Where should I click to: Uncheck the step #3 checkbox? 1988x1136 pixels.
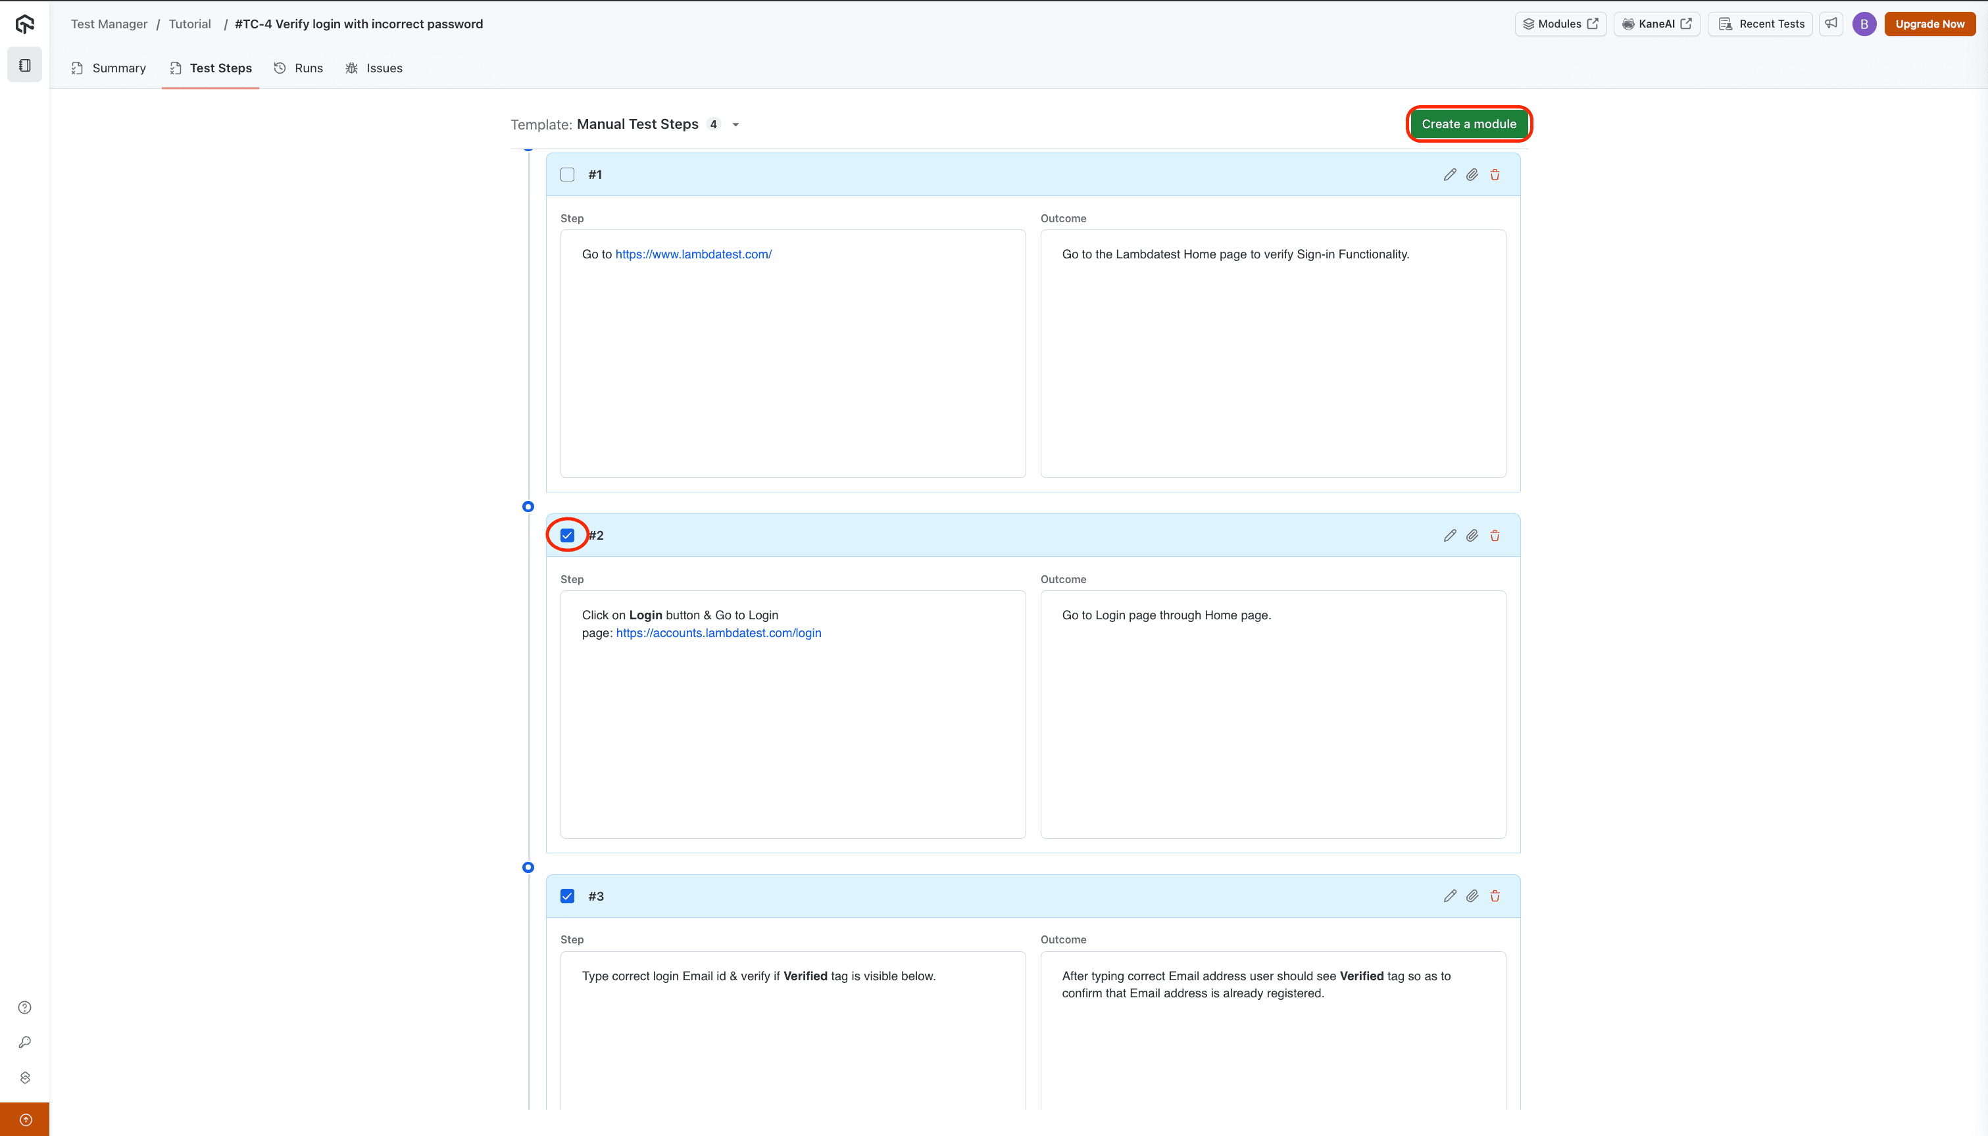[568, 895]
